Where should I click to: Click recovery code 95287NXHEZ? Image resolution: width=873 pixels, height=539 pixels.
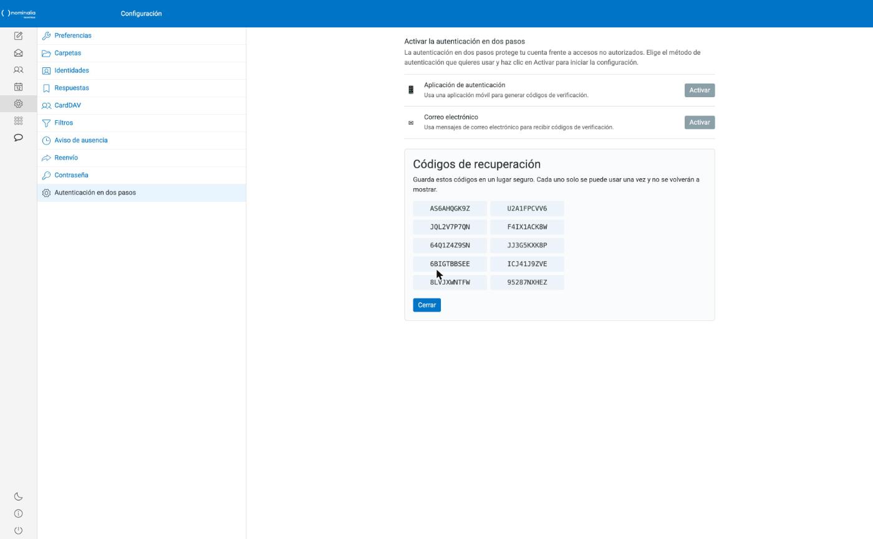[527, 282]
